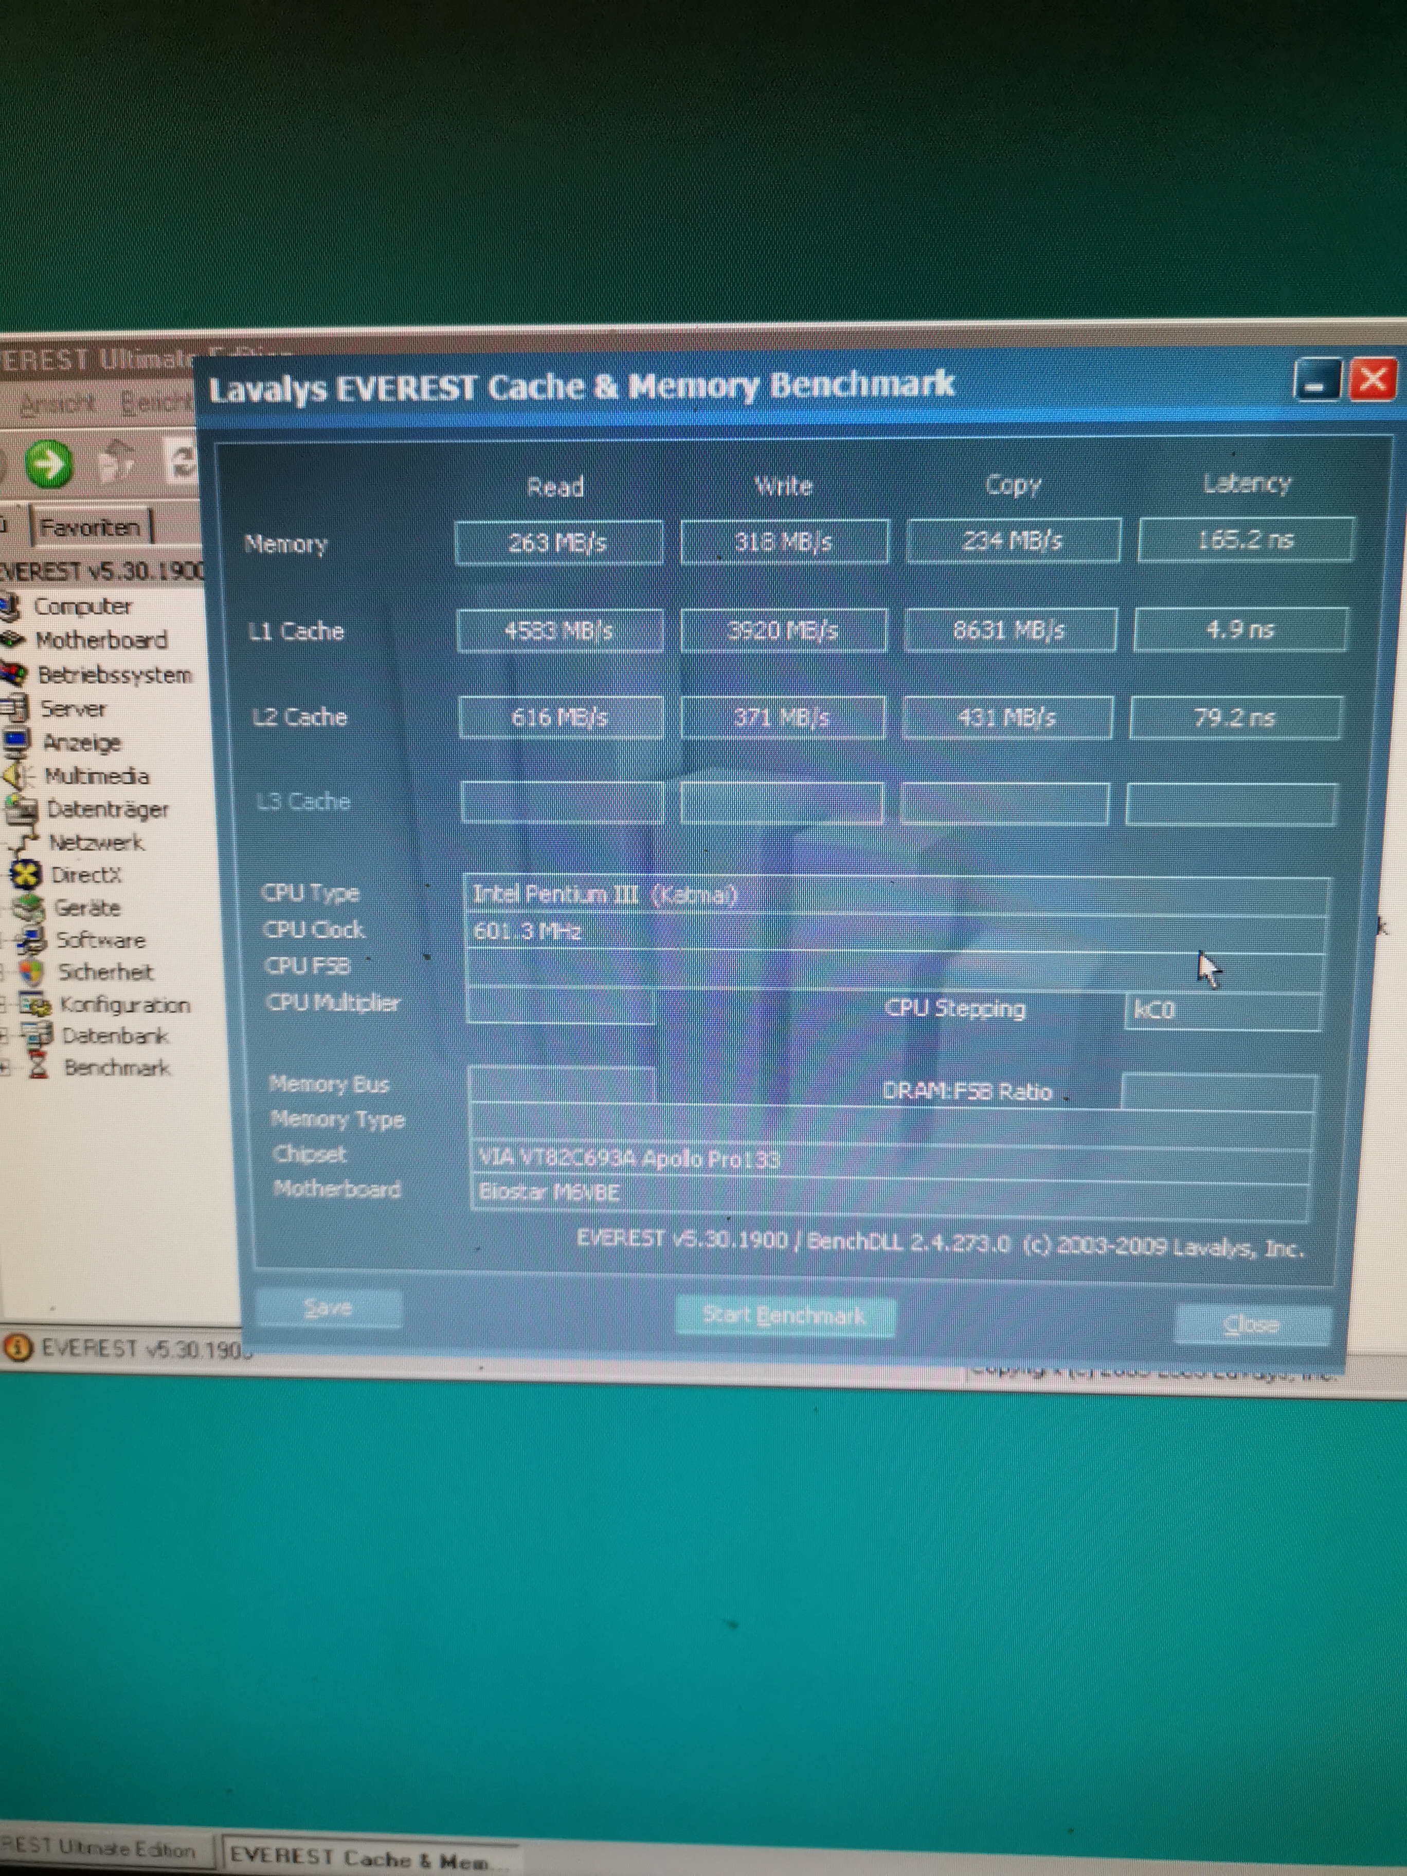
Task: Select Betriebssystem in the tree
Action: (115, 675)
